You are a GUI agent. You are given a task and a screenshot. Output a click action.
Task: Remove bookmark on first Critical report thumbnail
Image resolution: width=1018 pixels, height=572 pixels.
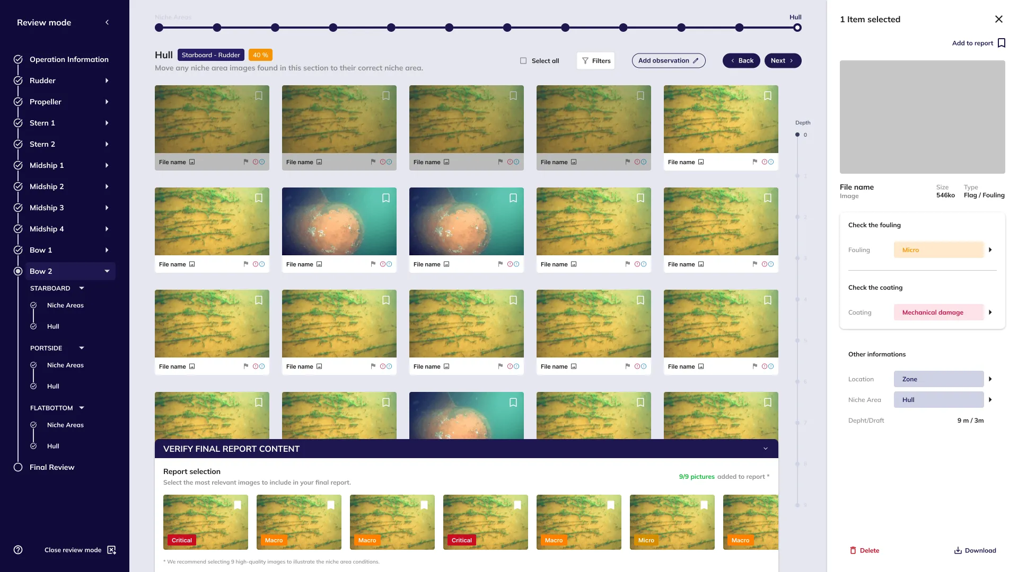(238, 505)
